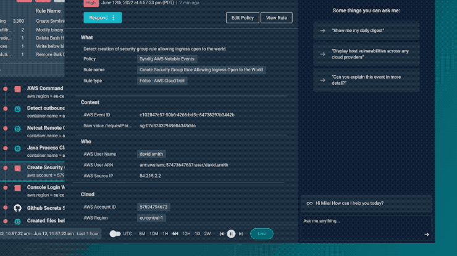457x256 pixels.
Task: Click the container icon of Netcat Remote event
Action: click(x=17, y=129)
